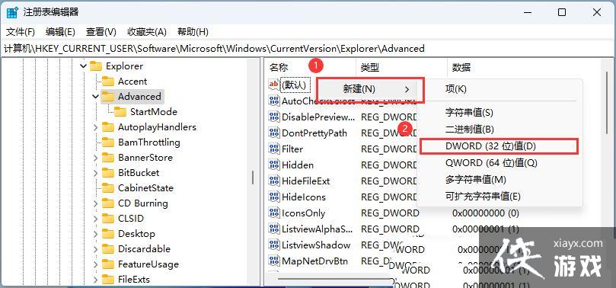The image size is (616, 288).
Task: Click the BannerStore folder icon
Action: tap(107, 158)
